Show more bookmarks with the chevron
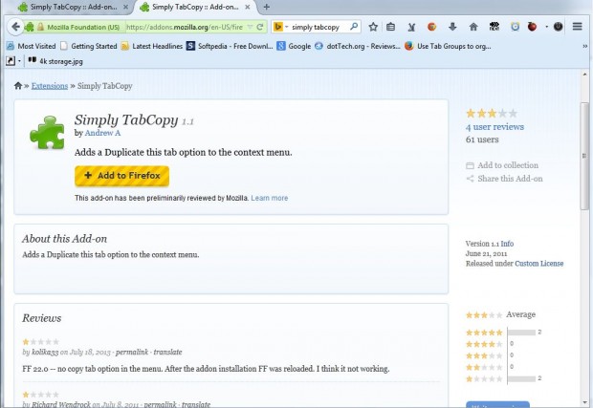The image size is (593, 408). 584,46
